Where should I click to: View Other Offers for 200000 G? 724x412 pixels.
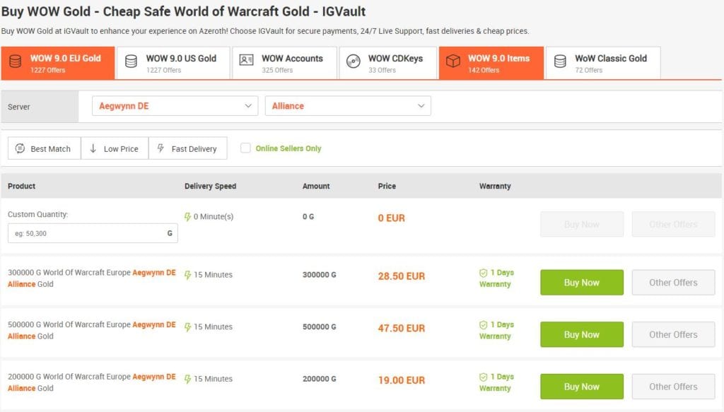click(673, 387)
